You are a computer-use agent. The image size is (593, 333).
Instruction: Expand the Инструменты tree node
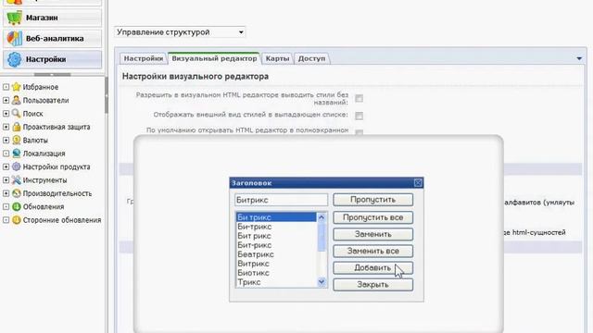[6, 180]
